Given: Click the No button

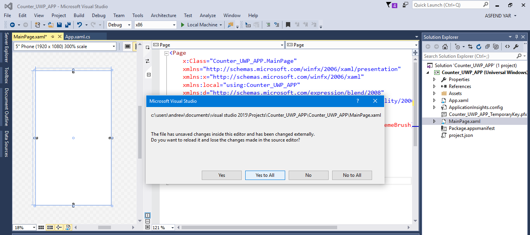Looking at the screenshot, I should (x=308, y=175).
